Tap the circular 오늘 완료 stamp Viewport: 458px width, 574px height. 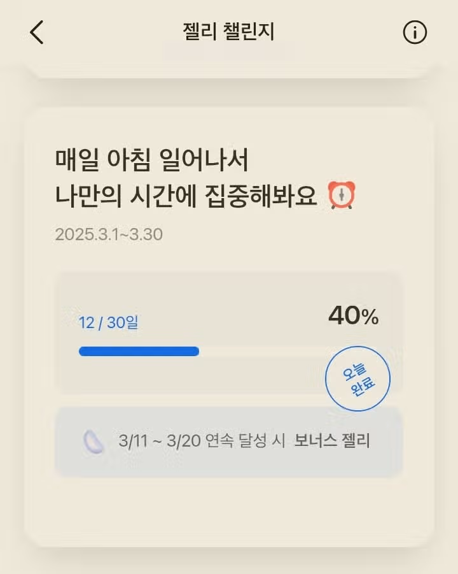pyautogui.click(x=357, y=378)
